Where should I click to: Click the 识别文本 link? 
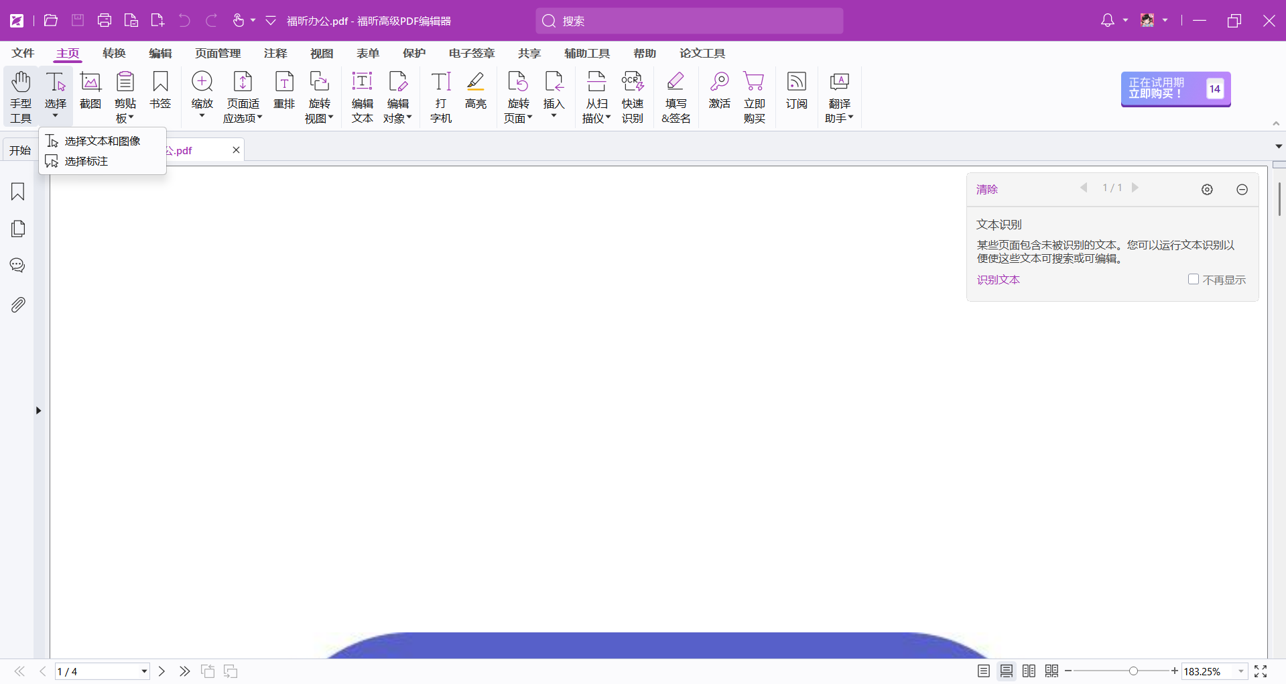click(x=998, y=280)
